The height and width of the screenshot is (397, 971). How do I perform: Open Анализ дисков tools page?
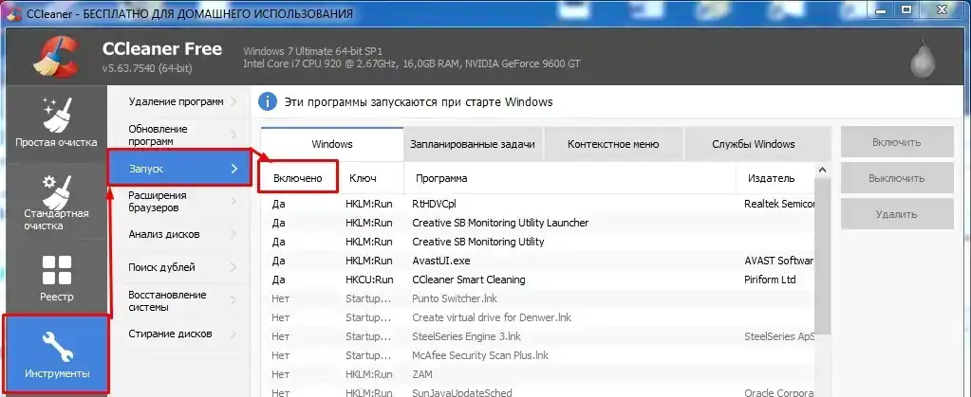click(x=179, y=234)
